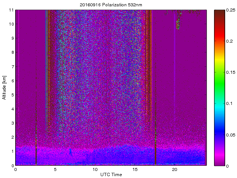
Task: Select the 'UTC Time' x-axis label
Action: pyautogui.click(x=111, y=174)
